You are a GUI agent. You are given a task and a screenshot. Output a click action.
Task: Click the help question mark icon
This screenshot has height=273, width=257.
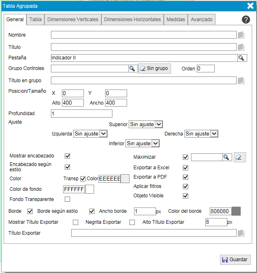tap(246, 20)
